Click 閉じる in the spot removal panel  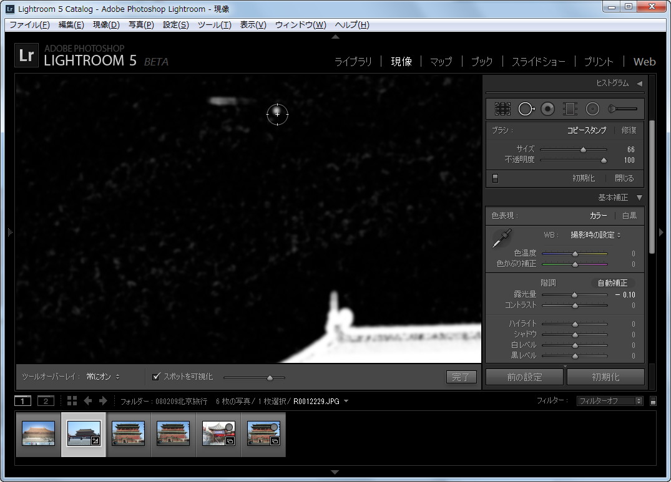[x=624, y=178]
